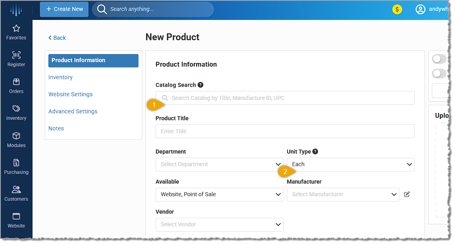Open the Select Manufacturer dropdown
This screenshot has height=245, width=455.
[x=343, y=195]
